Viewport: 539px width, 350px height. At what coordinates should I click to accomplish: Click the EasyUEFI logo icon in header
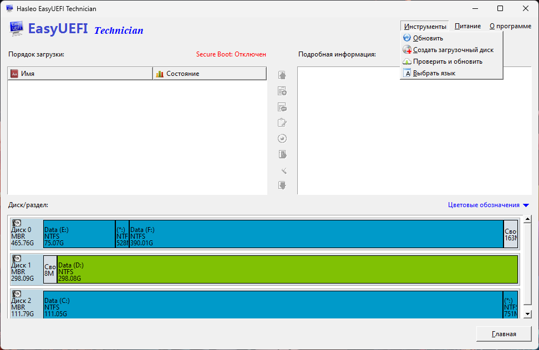tap(16, 28)
